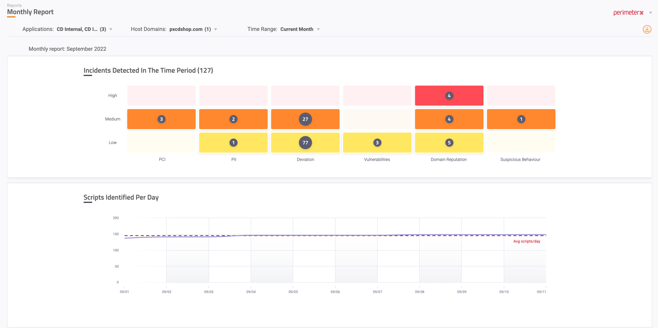Click the Avg scripts/day legend label
The image size is (658, 328).
[x=526, y=241]
